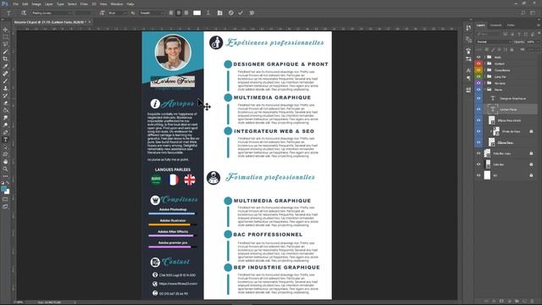Open the Image menu
The image size is (542, 305).
pyautogui.click(x=36, y=4)
